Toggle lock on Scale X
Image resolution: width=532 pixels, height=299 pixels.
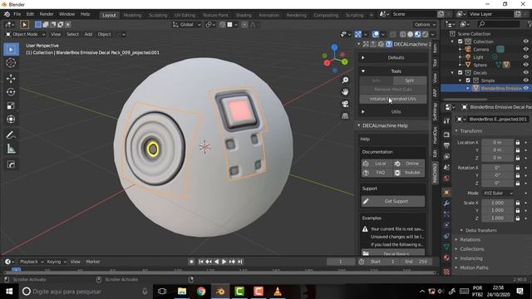(518, 203)
